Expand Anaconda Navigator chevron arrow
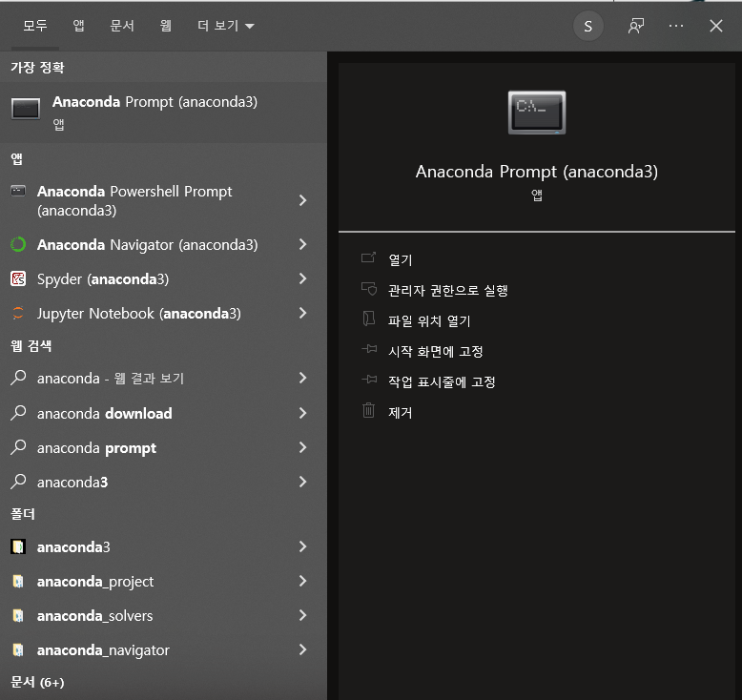The height and width of the screenshot is (700, 742). (303, 244)
